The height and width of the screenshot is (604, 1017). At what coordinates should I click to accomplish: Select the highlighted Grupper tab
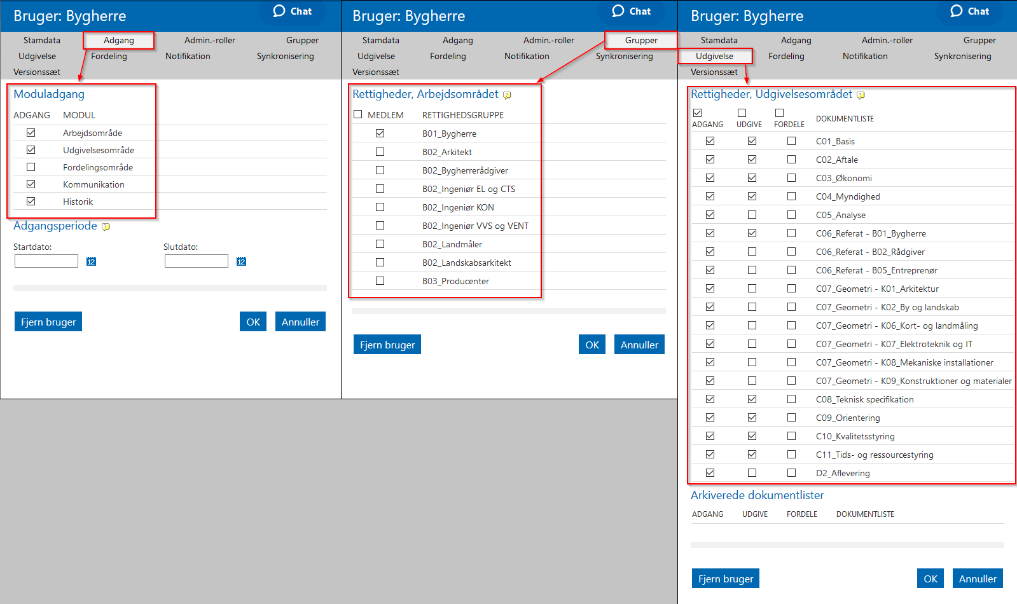coord(640,40)
